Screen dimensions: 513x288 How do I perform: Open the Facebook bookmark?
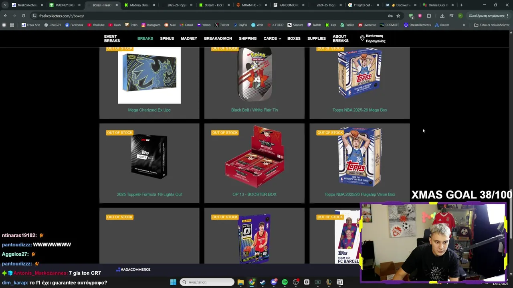tap(74, 25)
